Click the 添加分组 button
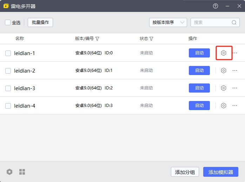Screen dimensions: 245x182 click(185, 172)
